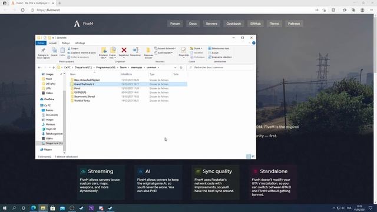Open the Windows Start menu
The height and width of the screenshot is (212, 377).
(5, 208)
